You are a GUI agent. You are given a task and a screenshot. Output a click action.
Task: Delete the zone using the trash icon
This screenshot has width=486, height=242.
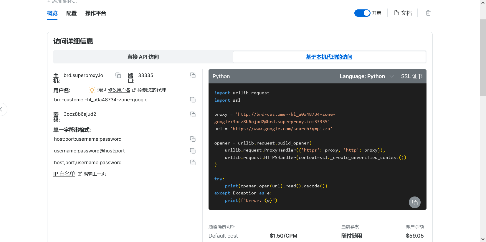click(x=428, y=13)
